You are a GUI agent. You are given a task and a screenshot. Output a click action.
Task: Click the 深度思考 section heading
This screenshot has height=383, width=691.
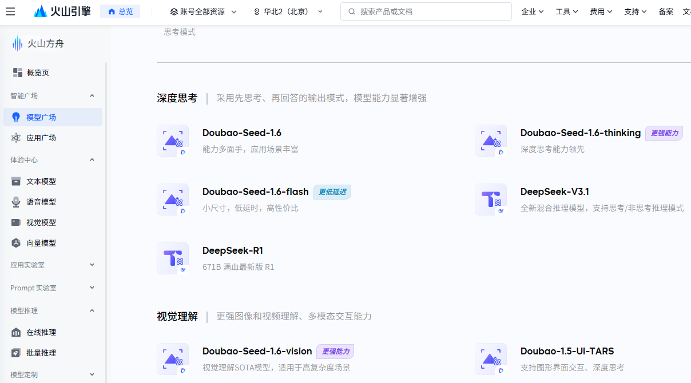[177, 98]
